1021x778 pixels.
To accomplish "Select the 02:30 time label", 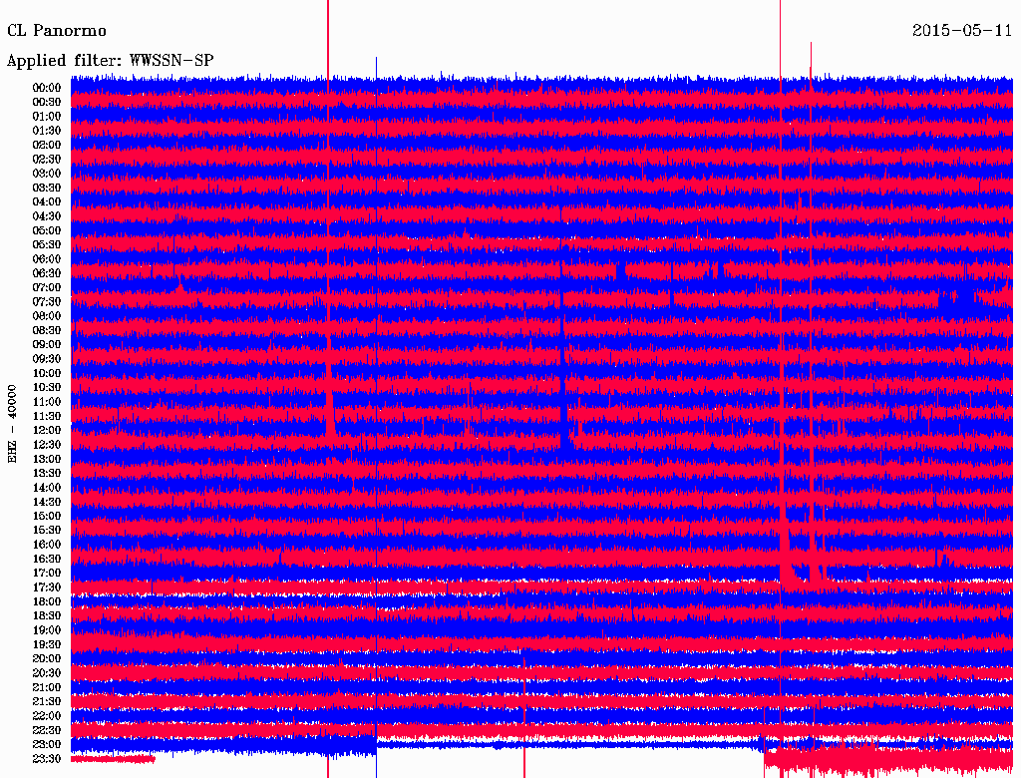I will tap(47, 159).
